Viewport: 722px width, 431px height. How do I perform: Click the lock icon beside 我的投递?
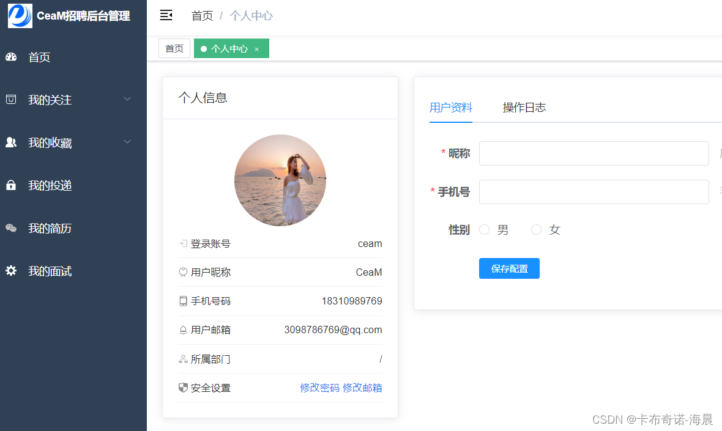pos(11,185)
